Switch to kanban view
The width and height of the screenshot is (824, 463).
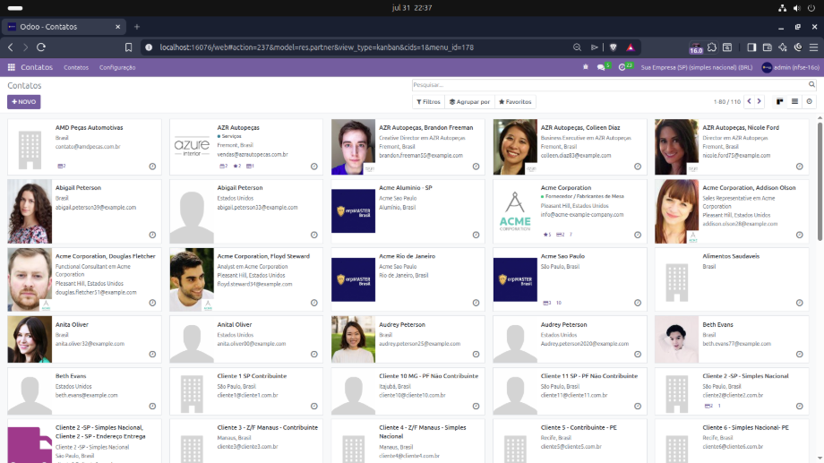[x=780, y=101]
